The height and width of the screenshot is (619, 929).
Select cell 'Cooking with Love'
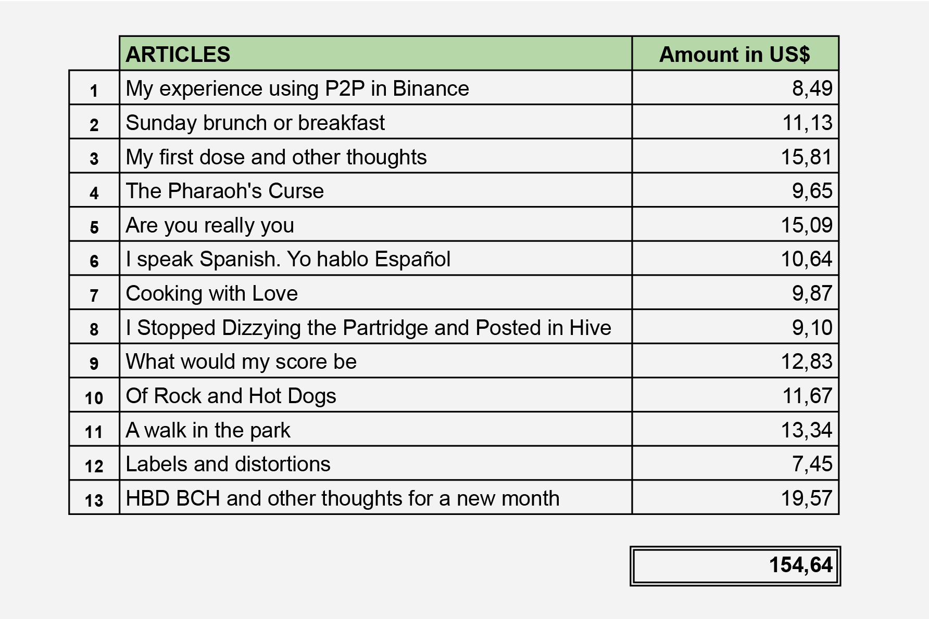coord(375,293)
